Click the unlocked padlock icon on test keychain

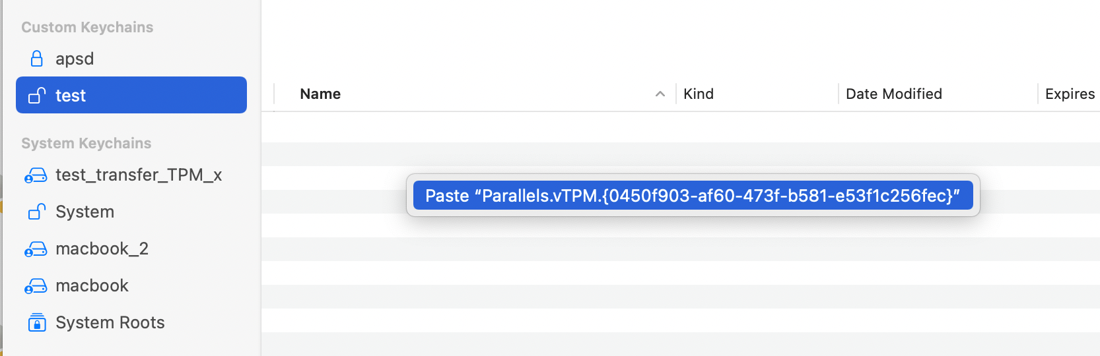click(37, 96)
